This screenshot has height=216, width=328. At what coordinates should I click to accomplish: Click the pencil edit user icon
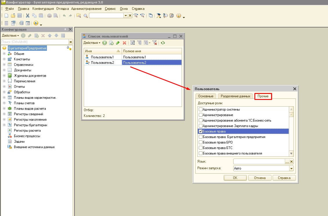pyautogui.click(x=118, y=43)
